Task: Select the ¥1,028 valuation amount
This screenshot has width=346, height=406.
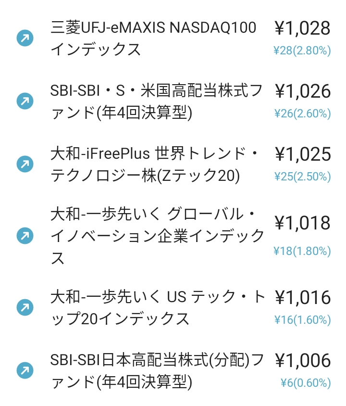Action: pyautogui.click(x=303, y=28)
